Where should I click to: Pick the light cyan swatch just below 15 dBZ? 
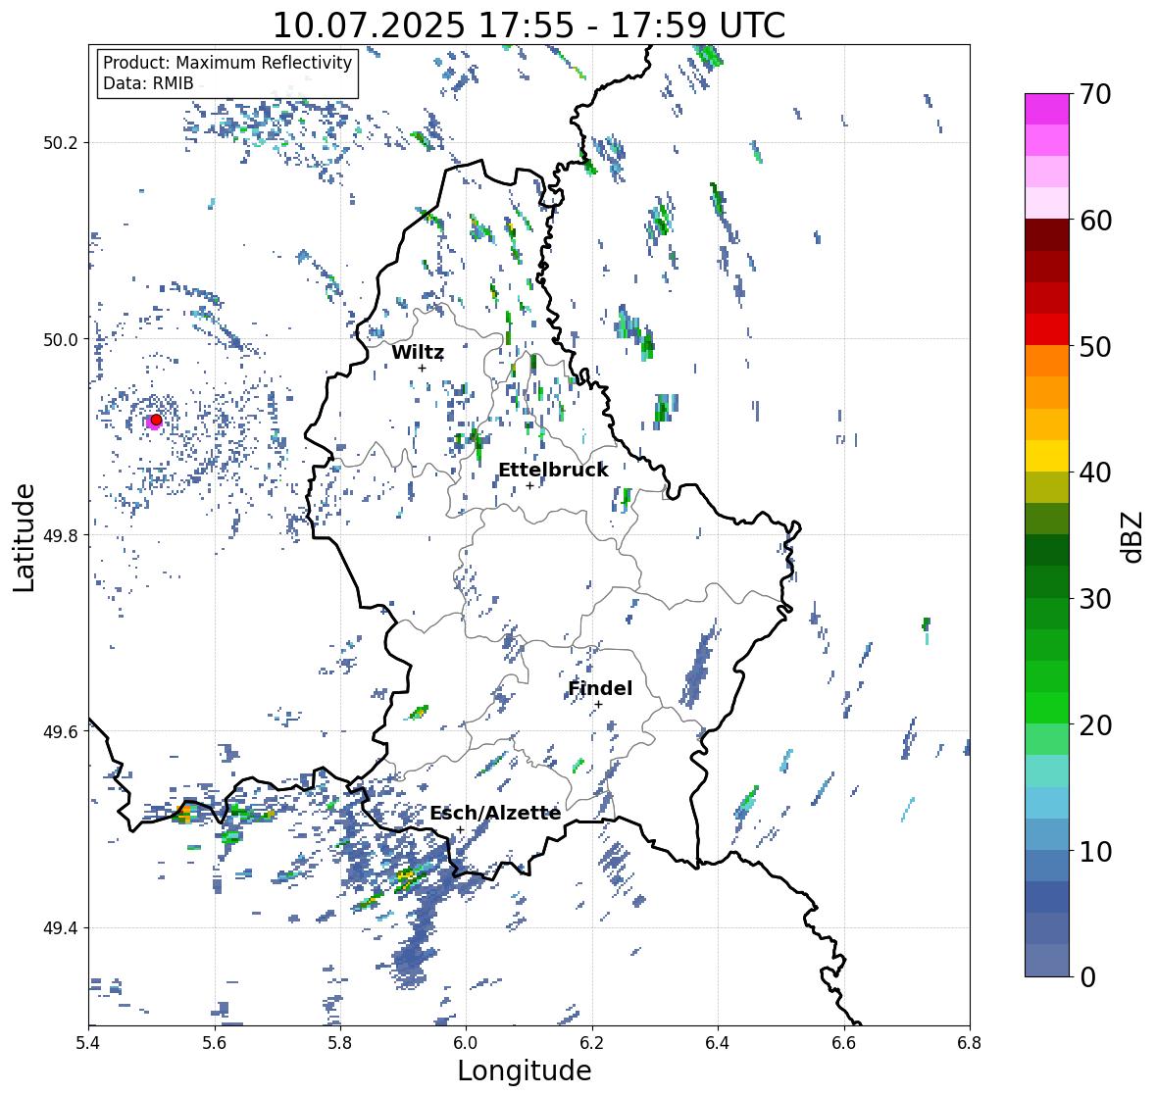coord(1047,803)
